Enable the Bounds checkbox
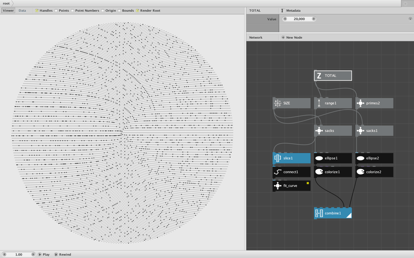This screenshot has width=414, height=258. [x=119, y=11]
